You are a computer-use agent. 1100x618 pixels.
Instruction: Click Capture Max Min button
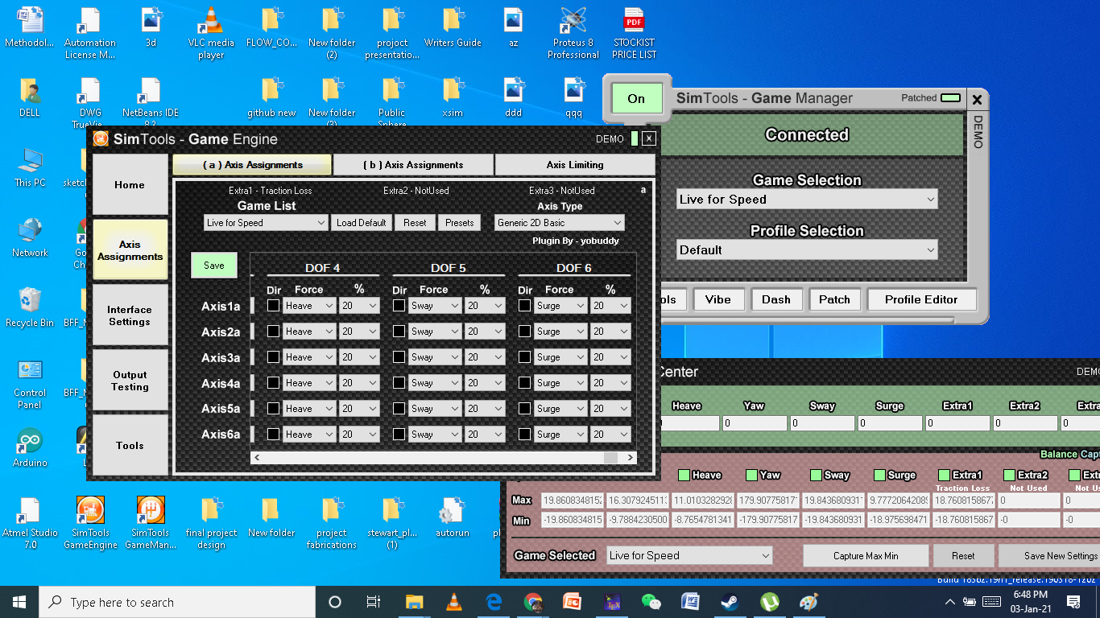866,556
